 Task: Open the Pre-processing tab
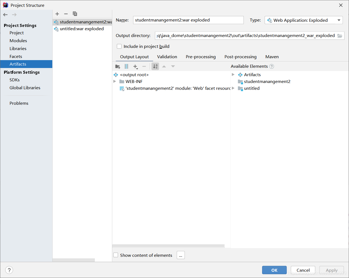(201, 57)
